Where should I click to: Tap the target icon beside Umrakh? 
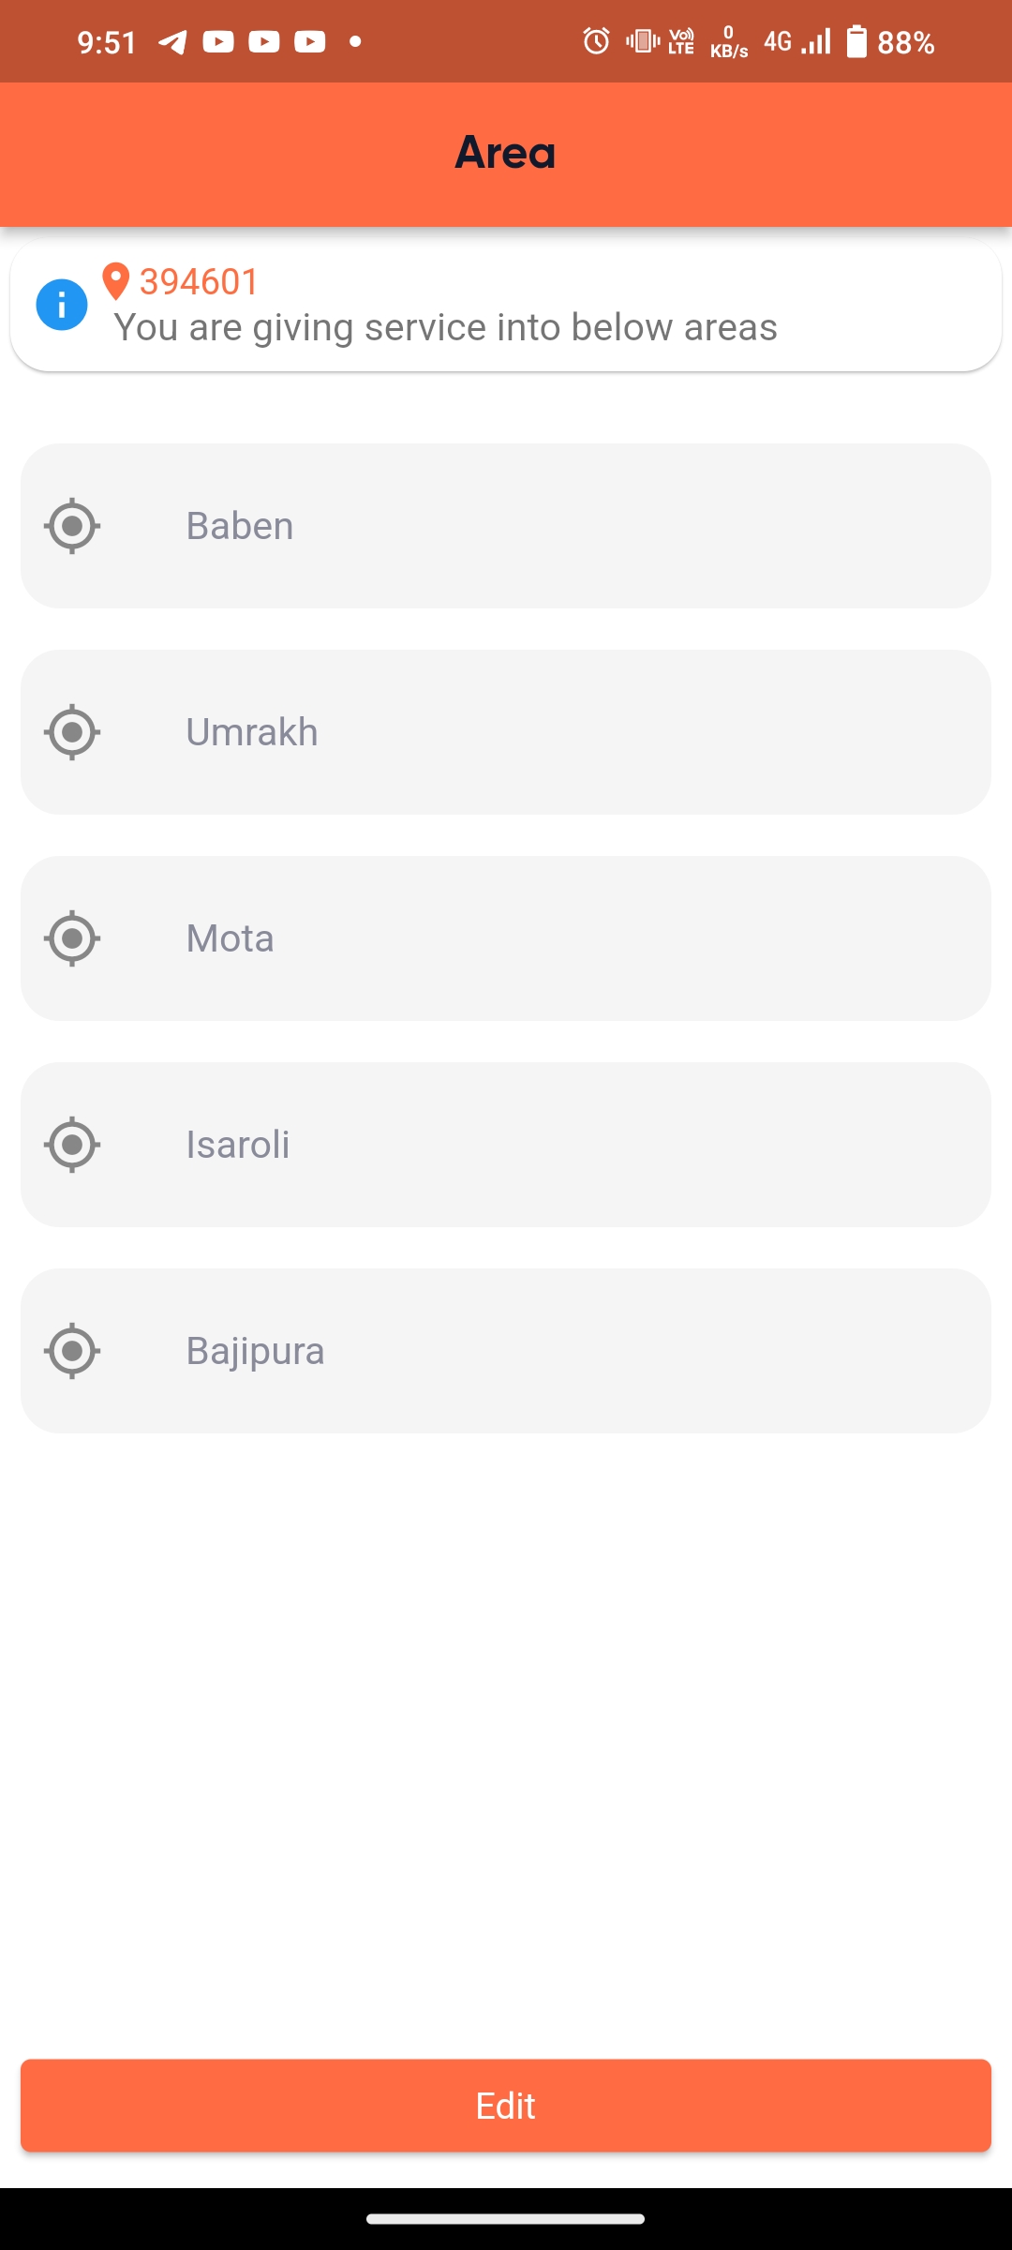[72, 732]
